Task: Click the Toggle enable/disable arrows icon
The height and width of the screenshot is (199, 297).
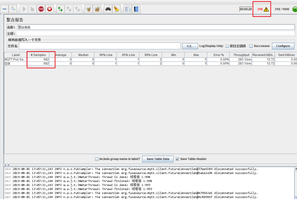Action: (13, 9)
